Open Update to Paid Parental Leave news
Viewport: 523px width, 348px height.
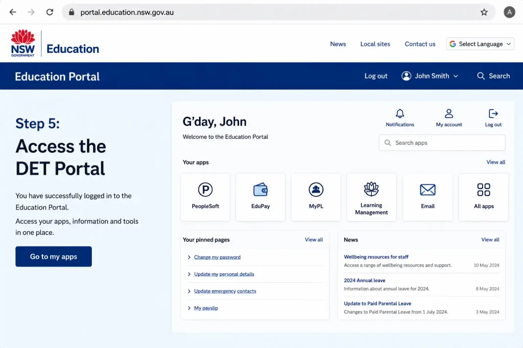(377, 304)
